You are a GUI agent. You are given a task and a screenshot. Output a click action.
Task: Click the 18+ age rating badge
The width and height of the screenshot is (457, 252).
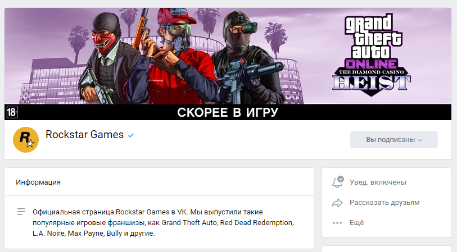pyautogui.click(x=12, y=112)
